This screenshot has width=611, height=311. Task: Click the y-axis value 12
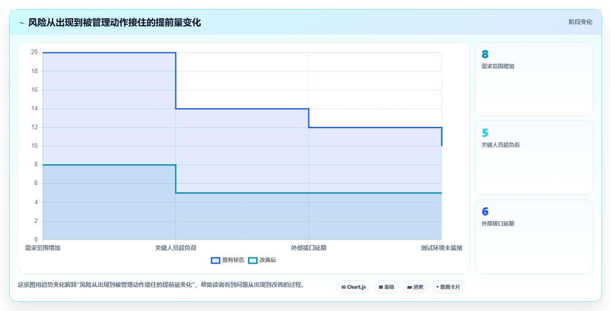[x=34, y=127]
